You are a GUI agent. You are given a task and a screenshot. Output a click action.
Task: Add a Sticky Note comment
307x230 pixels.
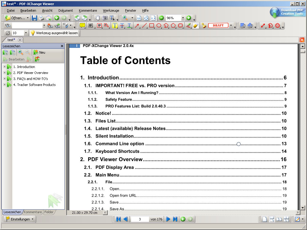click(82, 25)
